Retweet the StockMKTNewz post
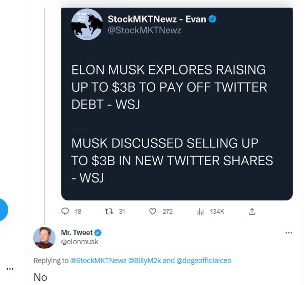307x285 pixels. point(108,211)
